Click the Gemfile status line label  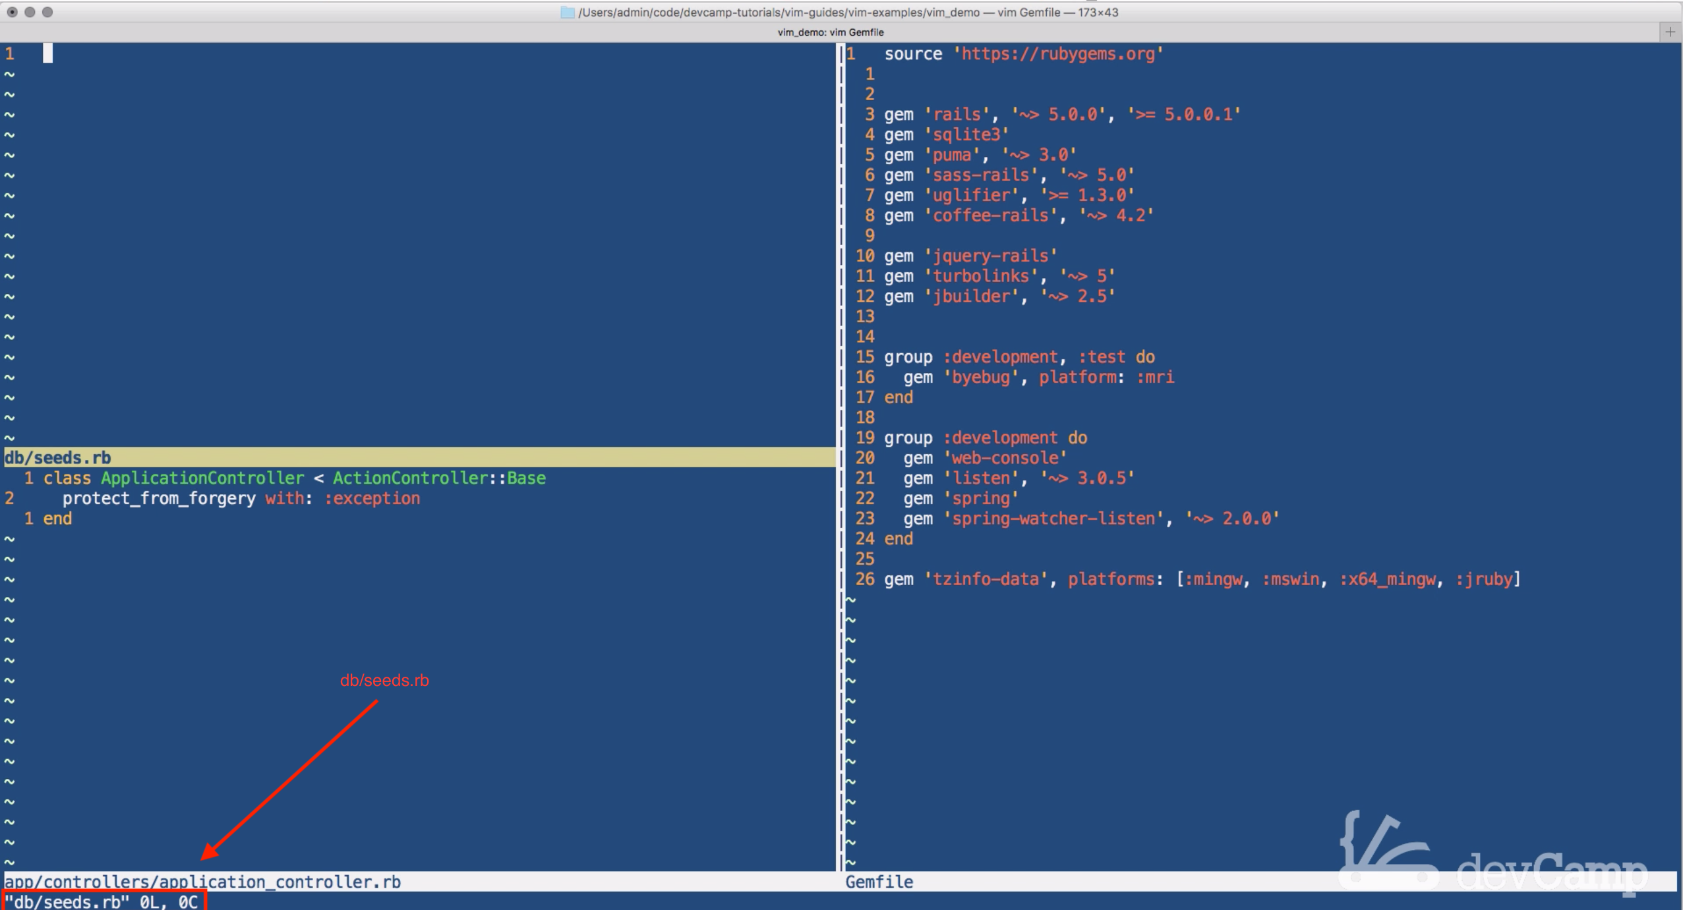click(879, 882)
